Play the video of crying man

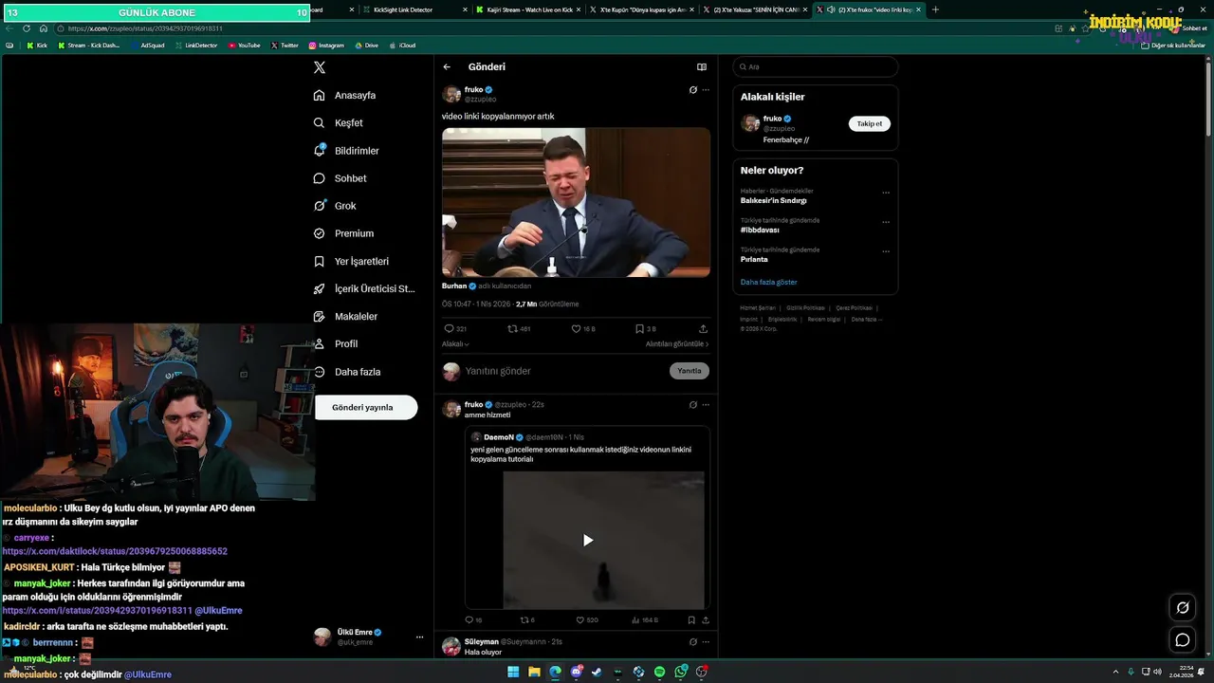(576, 202)
